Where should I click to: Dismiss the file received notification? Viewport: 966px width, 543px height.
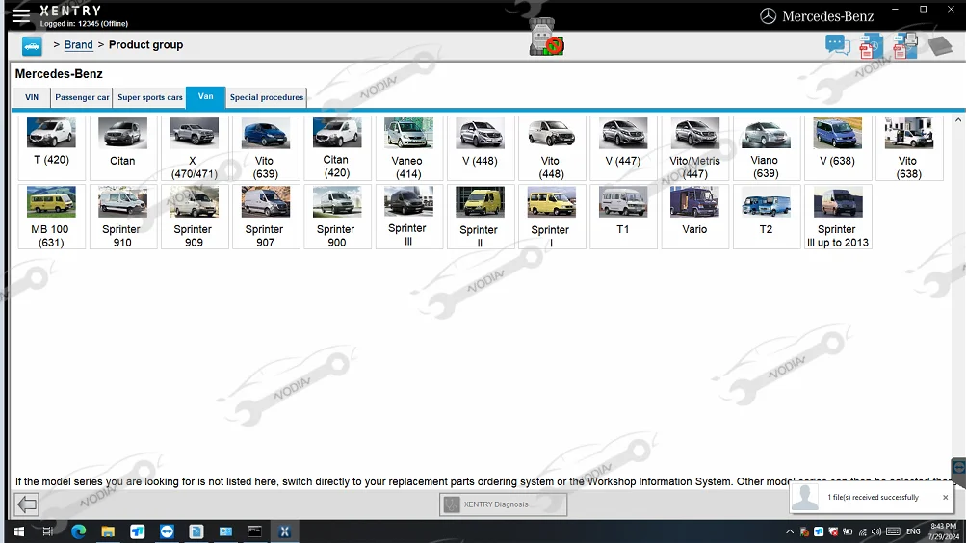coord(945,497)
